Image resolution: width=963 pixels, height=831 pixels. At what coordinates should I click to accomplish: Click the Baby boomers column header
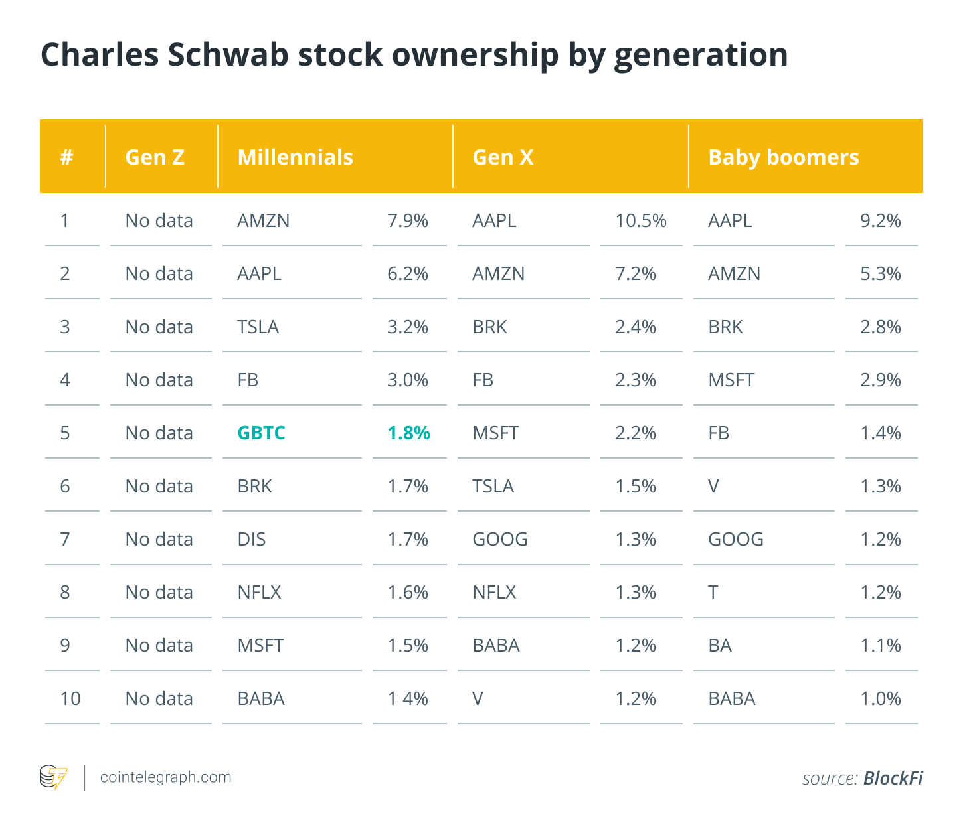pos(784,157)
